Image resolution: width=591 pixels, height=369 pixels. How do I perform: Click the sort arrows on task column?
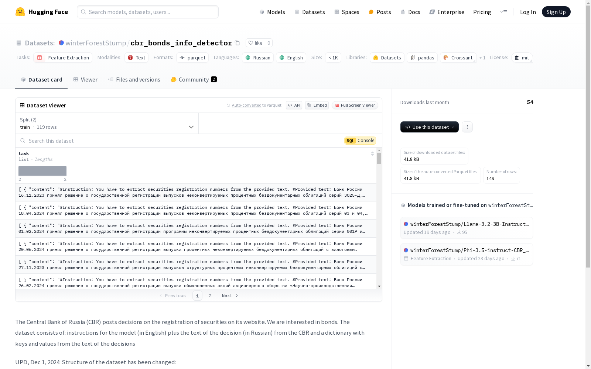(x=372, y=154)
